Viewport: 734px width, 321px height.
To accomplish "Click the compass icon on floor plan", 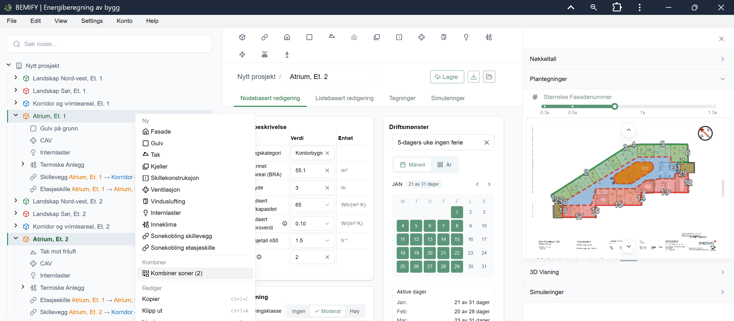I will tap(705, 133).
